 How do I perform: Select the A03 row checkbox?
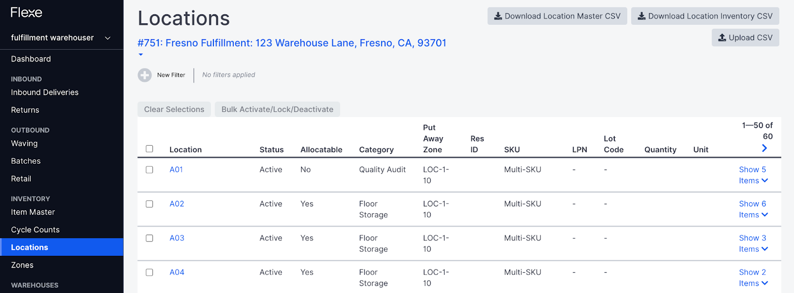[149, 238]
